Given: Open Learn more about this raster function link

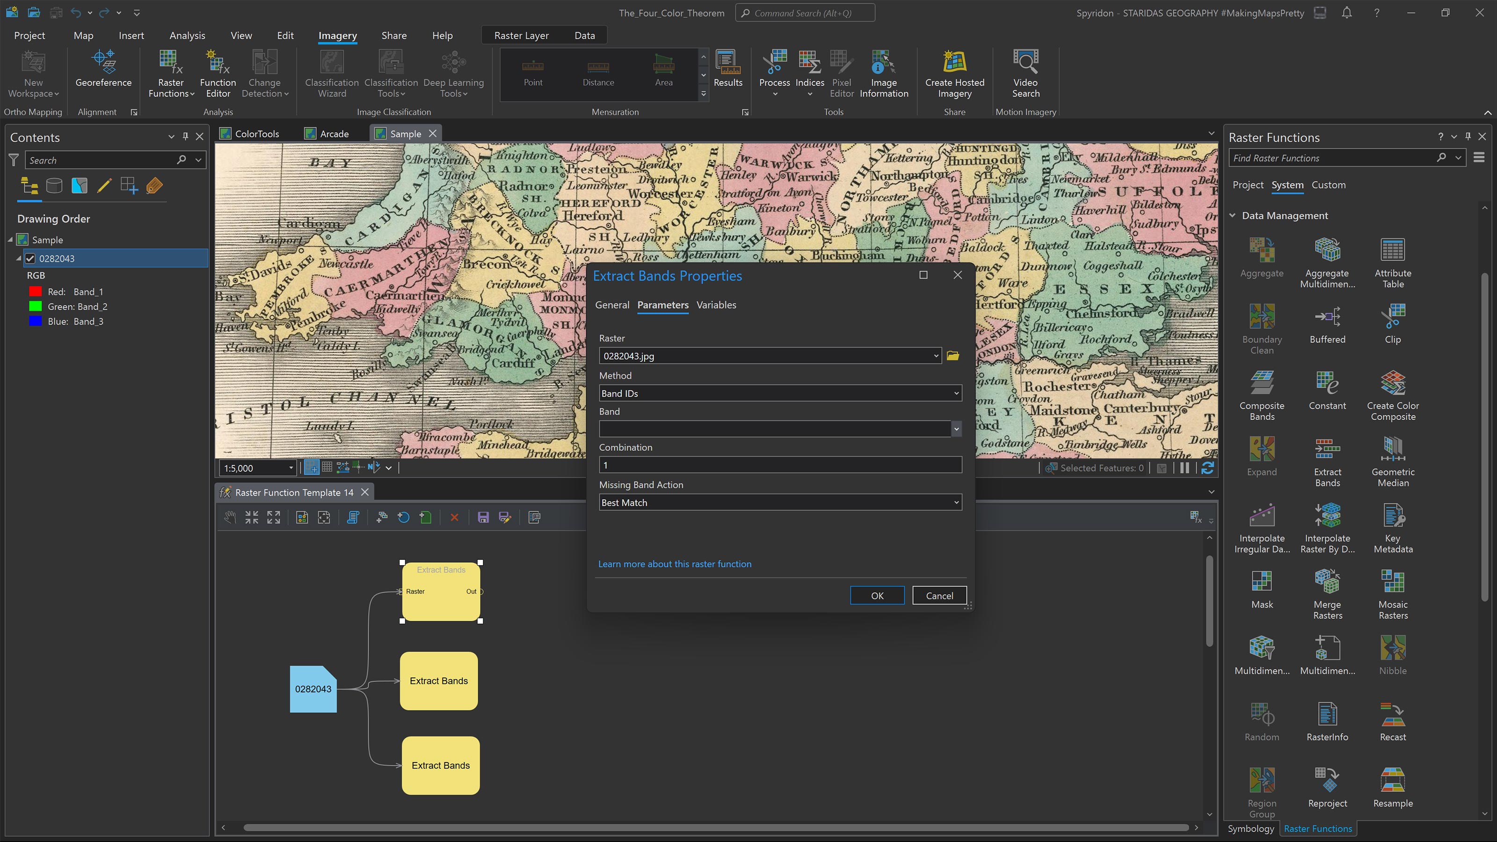Looking at the screenshot, I should pyautogui.click(x=675, y=564).
